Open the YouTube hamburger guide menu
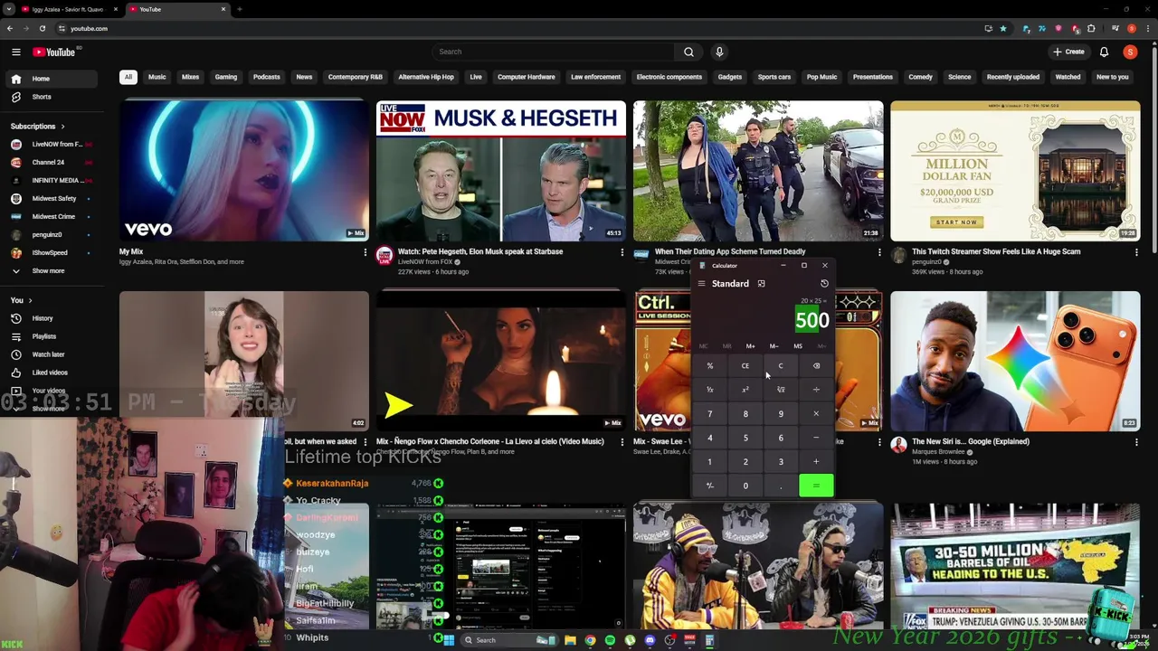This screenshot has height=651, width=1158. pos(16,52)
